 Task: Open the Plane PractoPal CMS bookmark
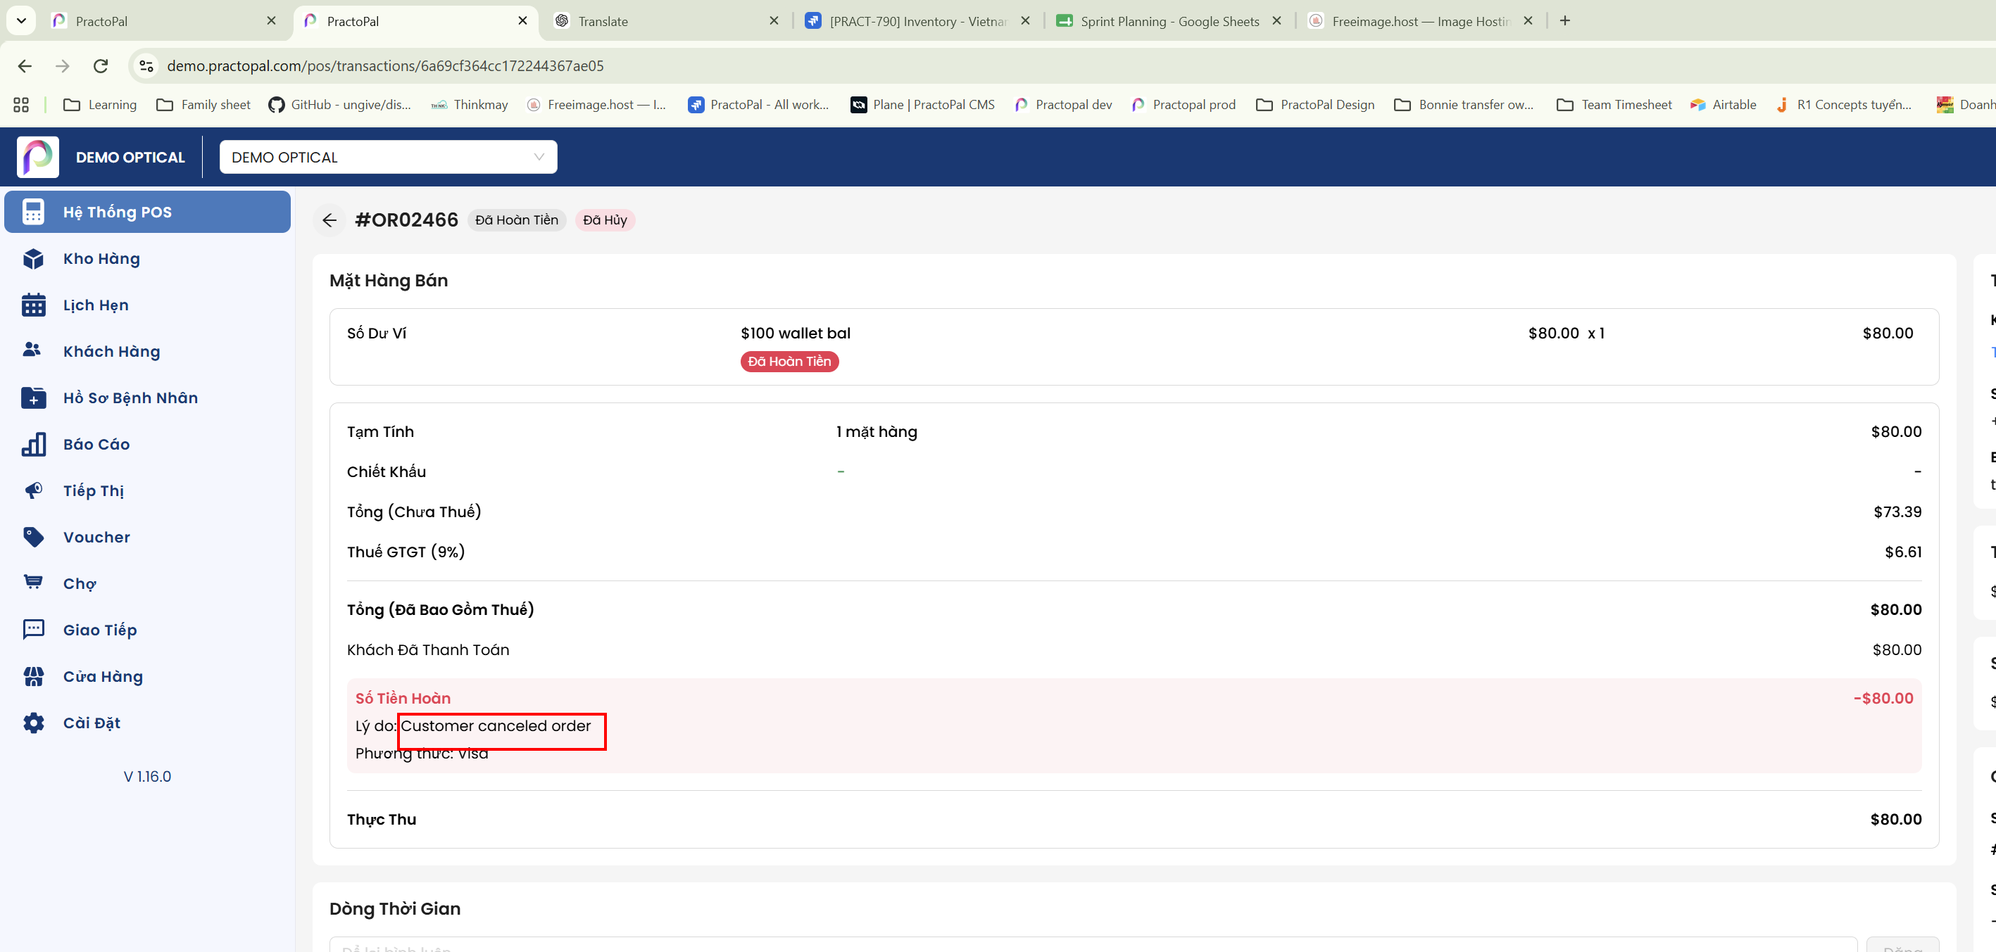pyautogui.click(x=923, y=105)
